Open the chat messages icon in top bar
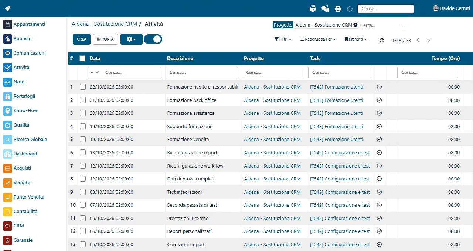 click(x=325, y=8)
